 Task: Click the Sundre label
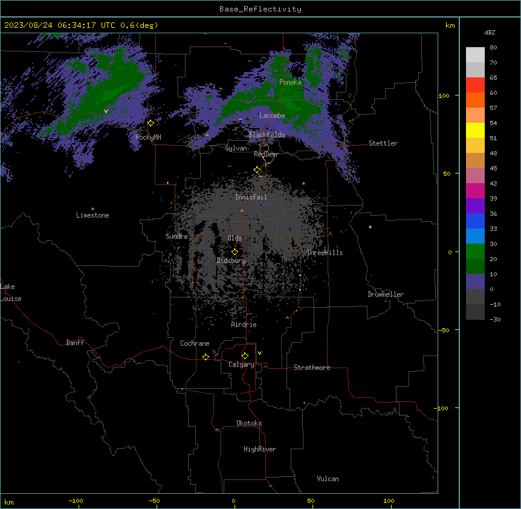(176, 236)
